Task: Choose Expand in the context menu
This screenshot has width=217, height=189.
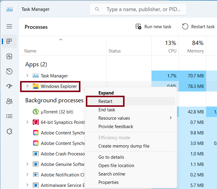Action: [106, 93]
